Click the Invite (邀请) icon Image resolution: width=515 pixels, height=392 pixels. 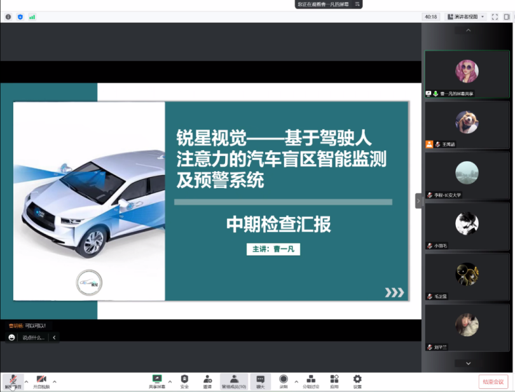[x=207, y=379]
